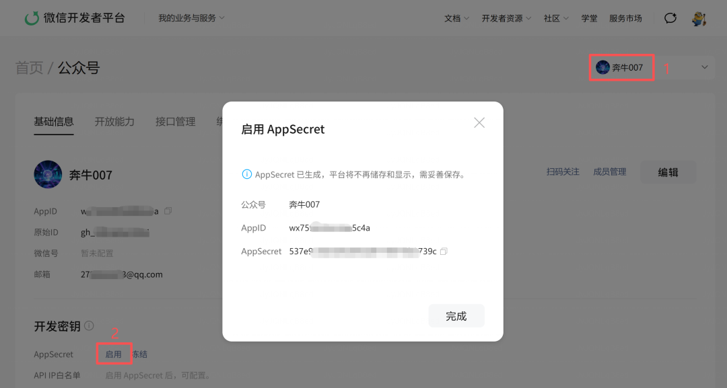Go to 首页 breadcrumb

tap(29, 68)
